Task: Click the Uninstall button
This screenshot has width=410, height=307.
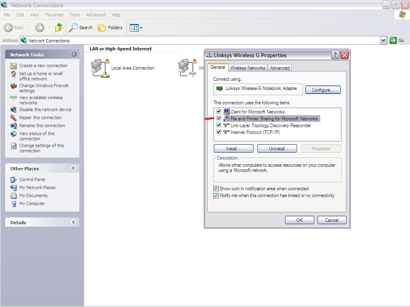Action: click(x=277, y=149)
